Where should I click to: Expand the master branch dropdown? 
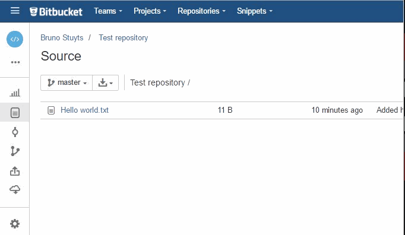(67, 82)
